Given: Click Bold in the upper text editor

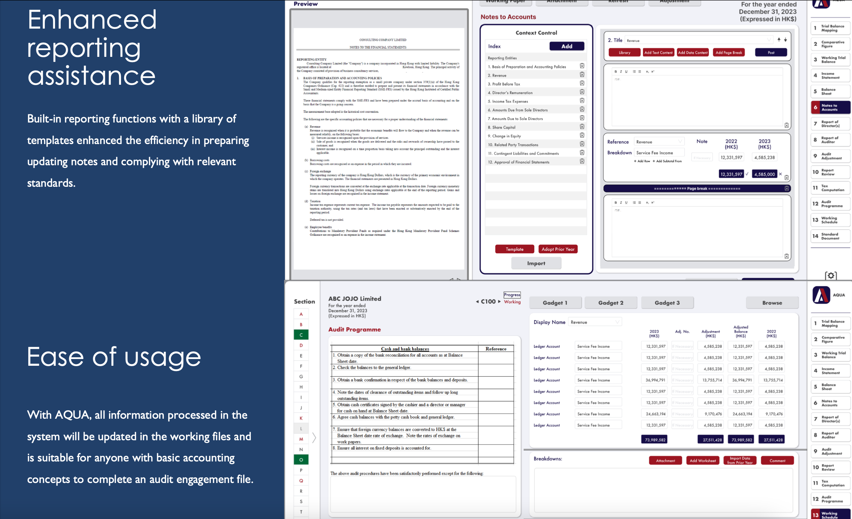Looking at the screenshot, I should pyautogui.click(x=616, y=72).
